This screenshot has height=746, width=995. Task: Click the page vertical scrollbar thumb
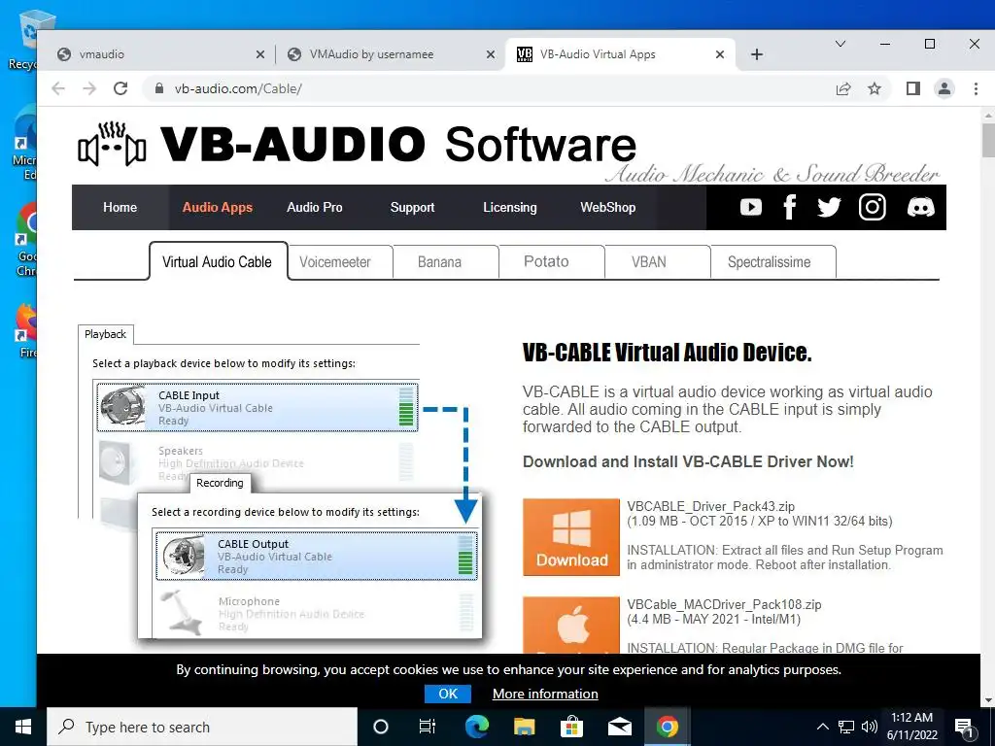pyautogui.click(x=988, y=140)
